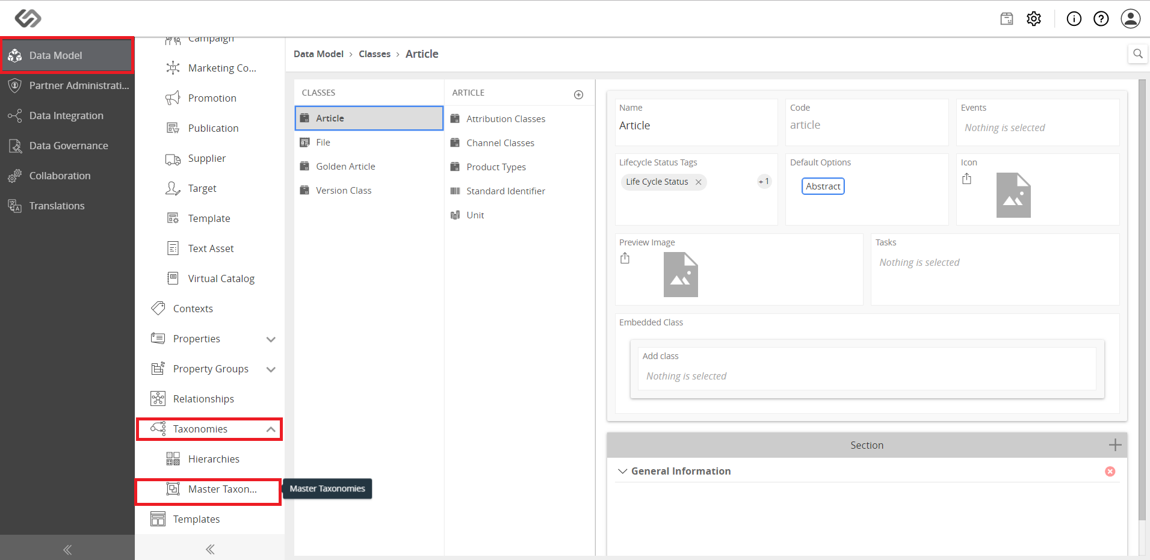Open Product Types subclass
Screen dimensions: 1150x560
click(x=519, y=167)
